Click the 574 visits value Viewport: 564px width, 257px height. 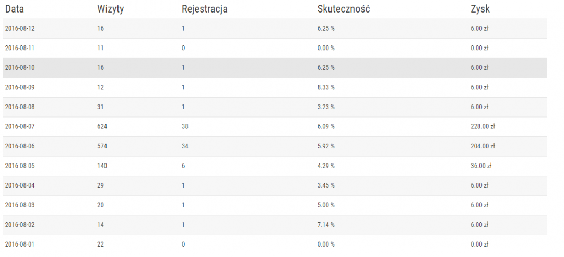pos(102,146)
